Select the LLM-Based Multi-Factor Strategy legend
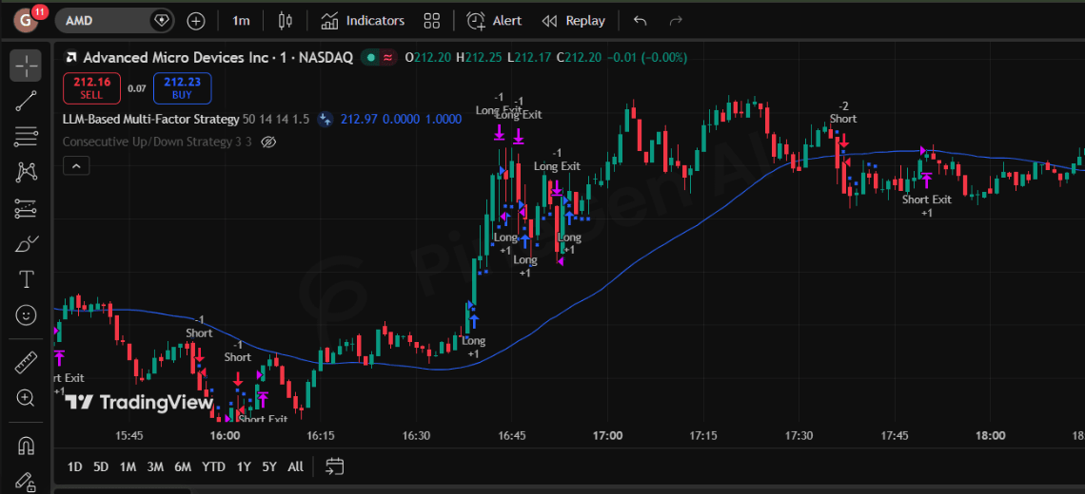This screenshot has width=1085, height=494. (150, 119)
